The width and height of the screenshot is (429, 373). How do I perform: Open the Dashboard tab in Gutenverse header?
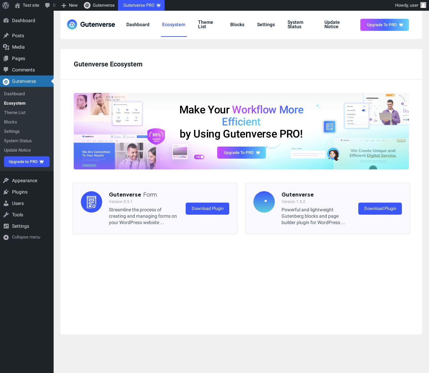[x=138, y=25]
